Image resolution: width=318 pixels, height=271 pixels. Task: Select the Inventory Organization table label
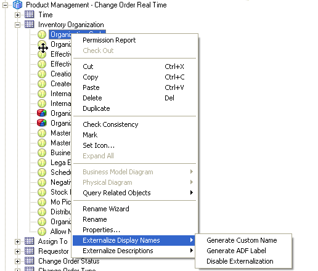point(71,25)
